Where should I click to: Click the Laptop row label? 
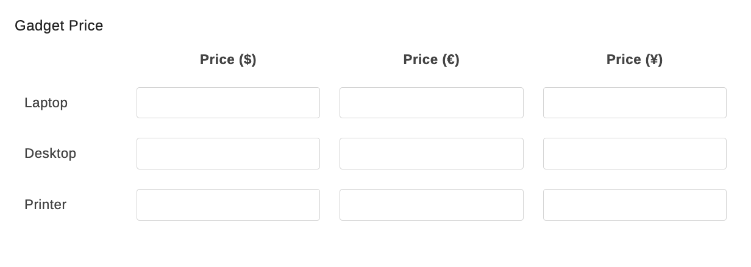pyautogui.click(x=46, y=103)
